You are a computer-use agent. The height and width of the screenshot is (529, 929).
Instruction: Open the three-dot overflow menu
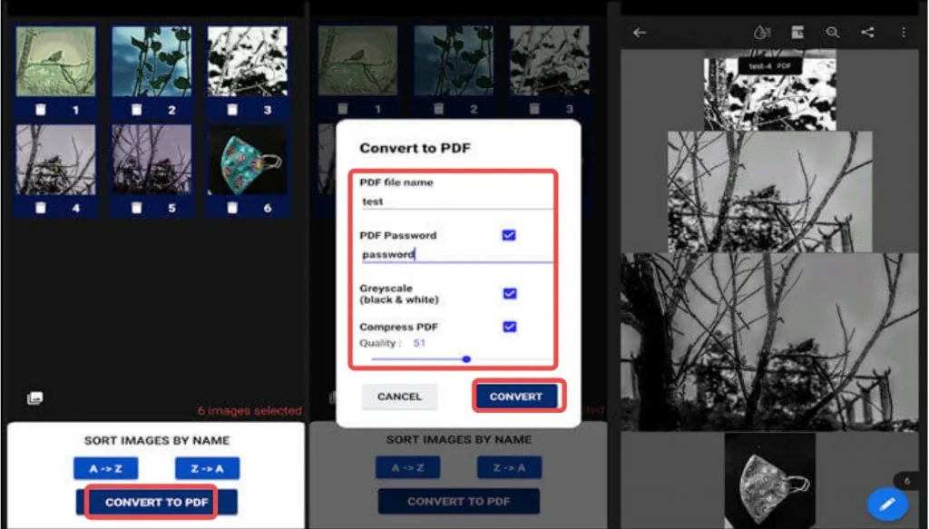coord(902,32)
